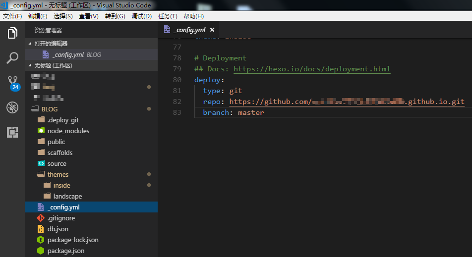Open the Explorer view in the activity bar
The height and width of the screenshot is (257, 472).
pos(12,33)
